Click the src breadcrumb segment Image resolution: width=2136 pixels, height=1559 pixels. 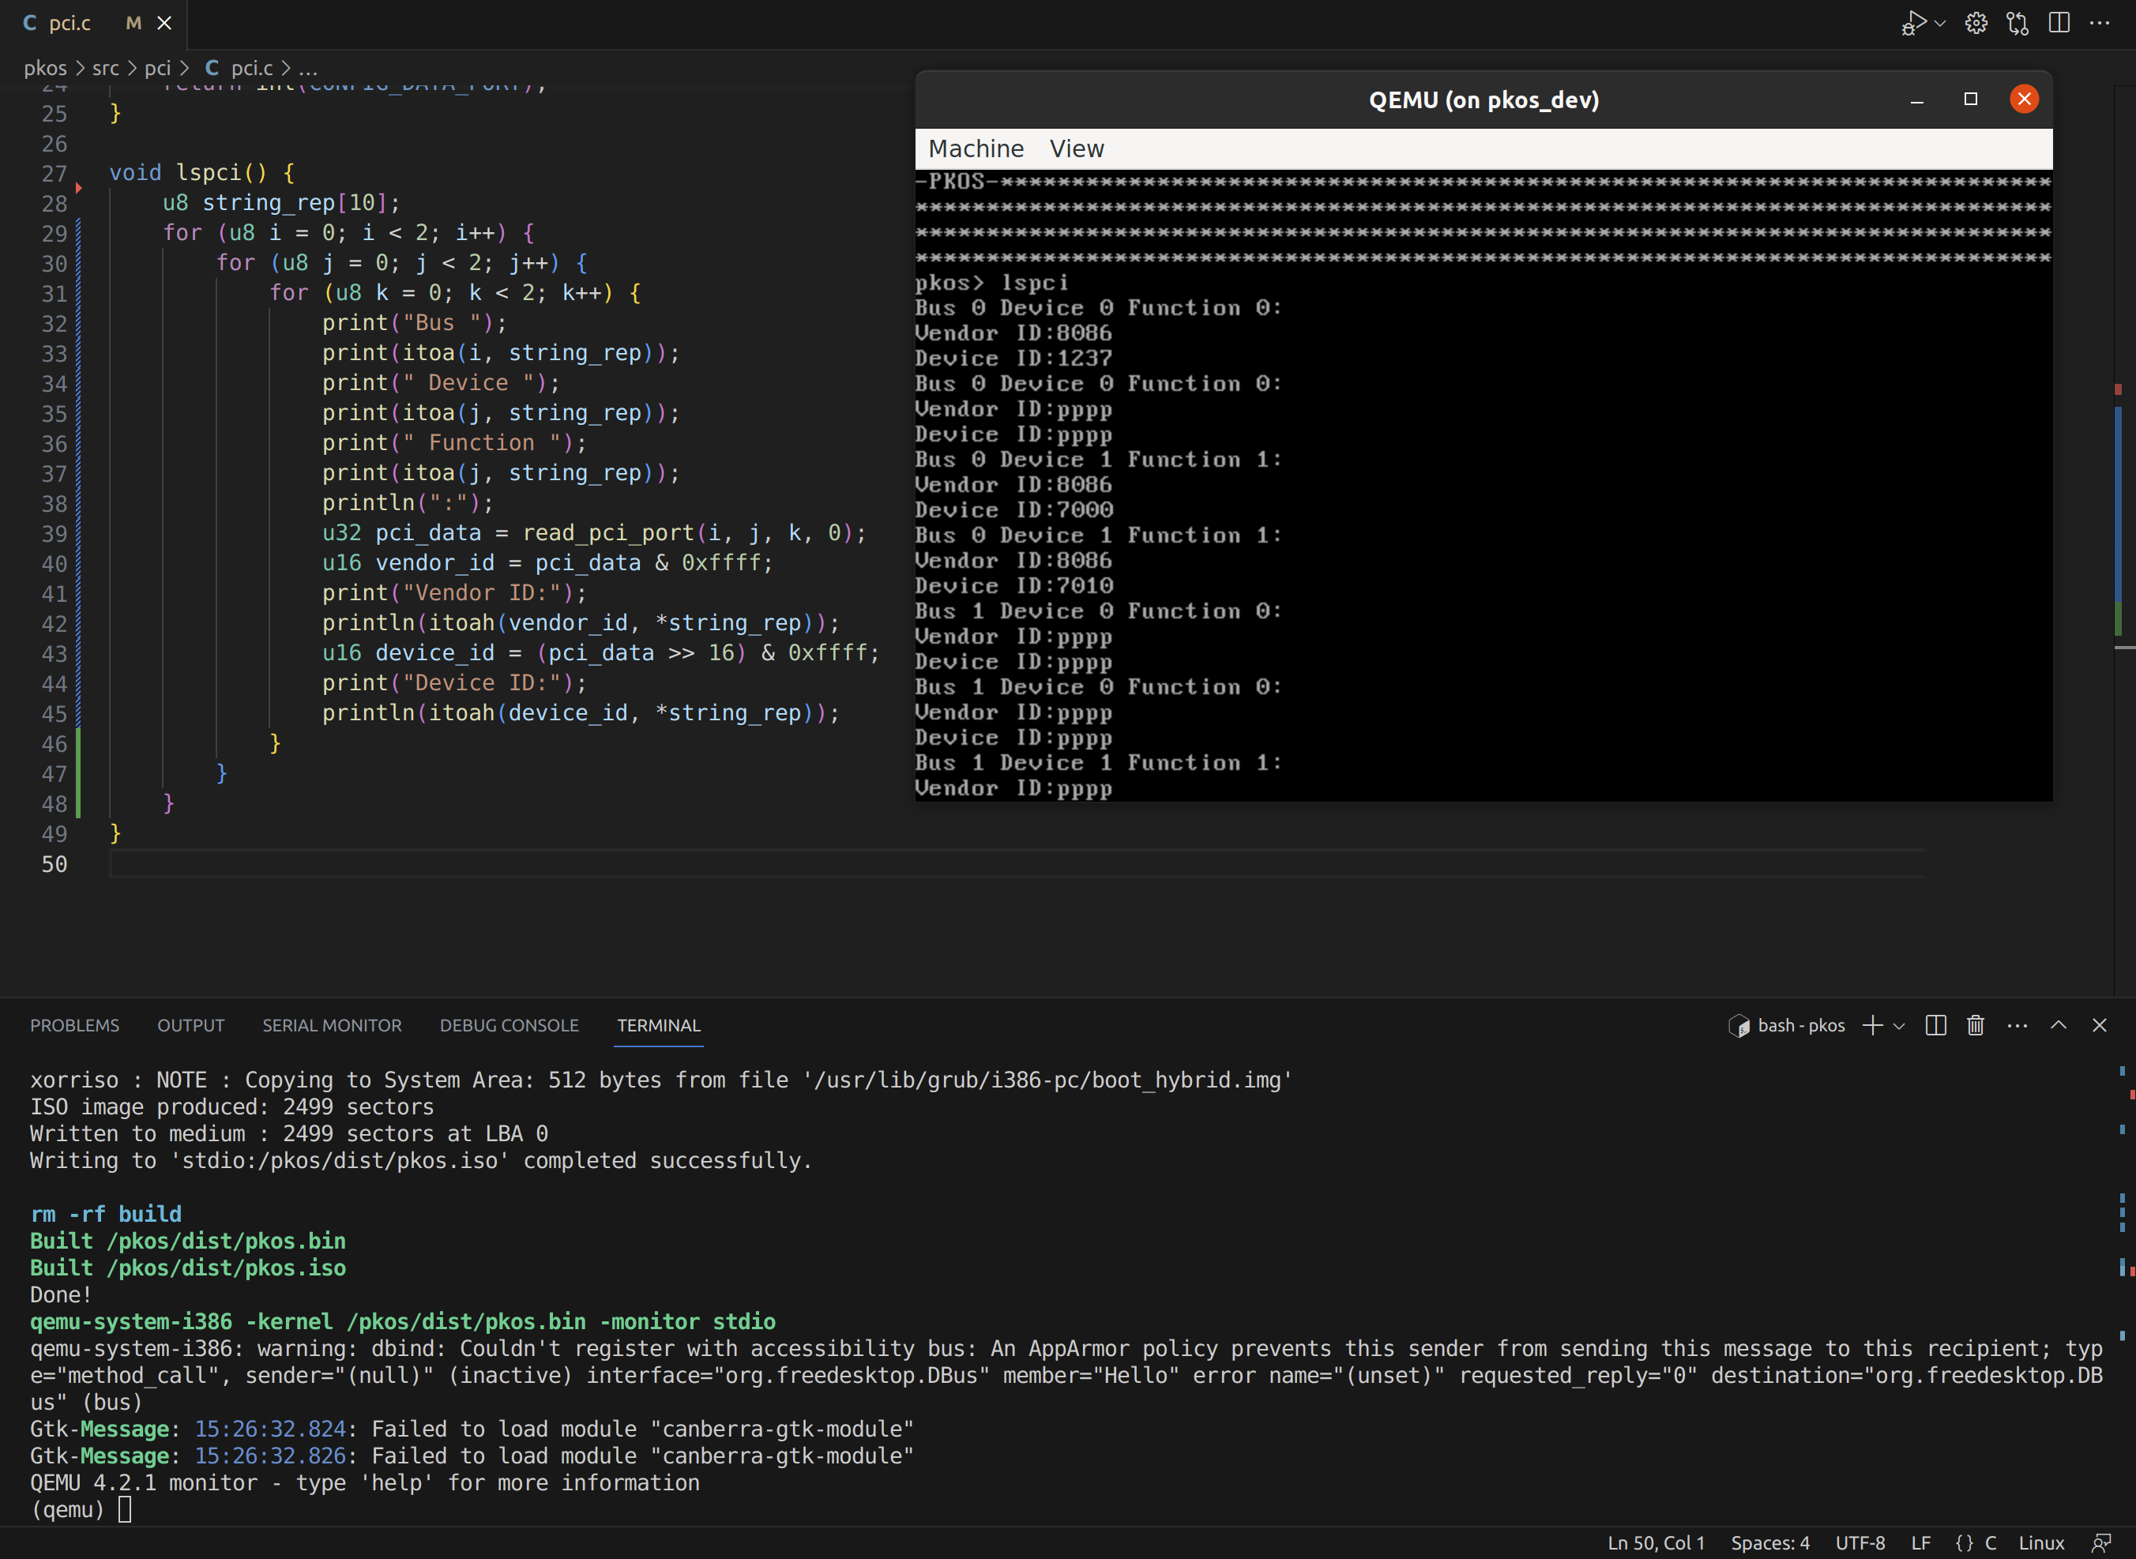tap(106, 68)
